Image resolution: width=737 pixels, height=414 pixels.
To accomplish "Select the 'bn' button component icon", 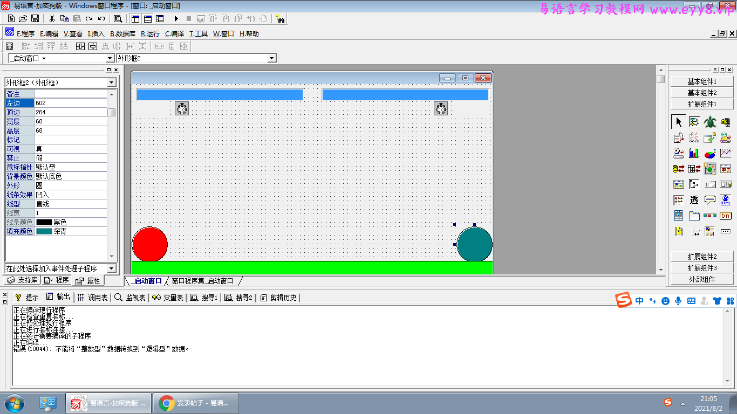I will (x=726, y=216).
